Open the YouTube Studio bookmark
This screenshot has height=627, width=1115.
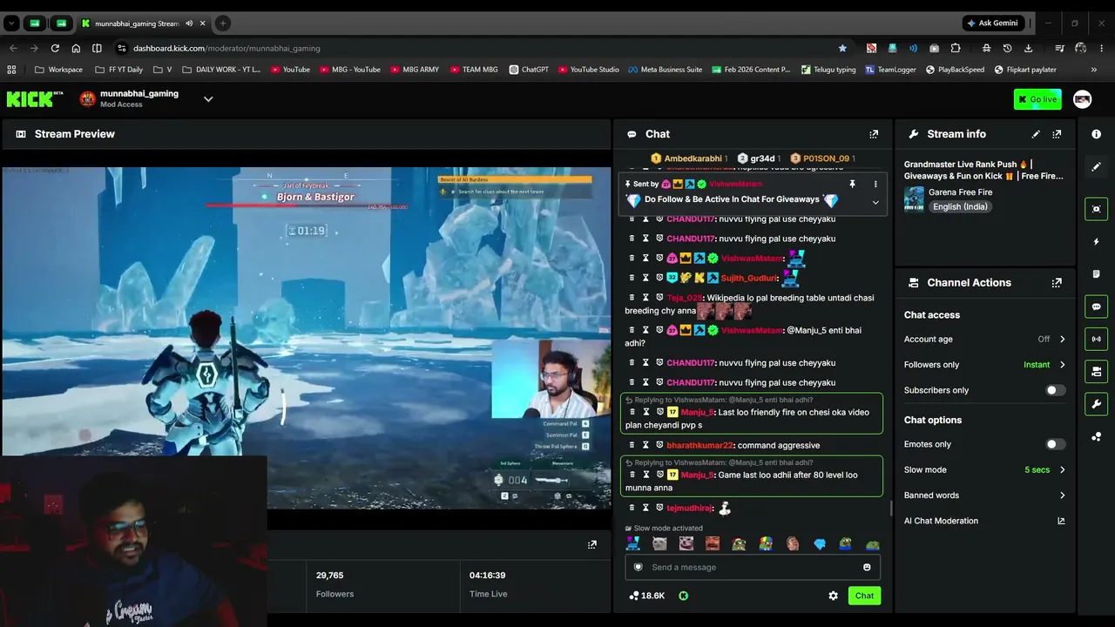point(589,70)
